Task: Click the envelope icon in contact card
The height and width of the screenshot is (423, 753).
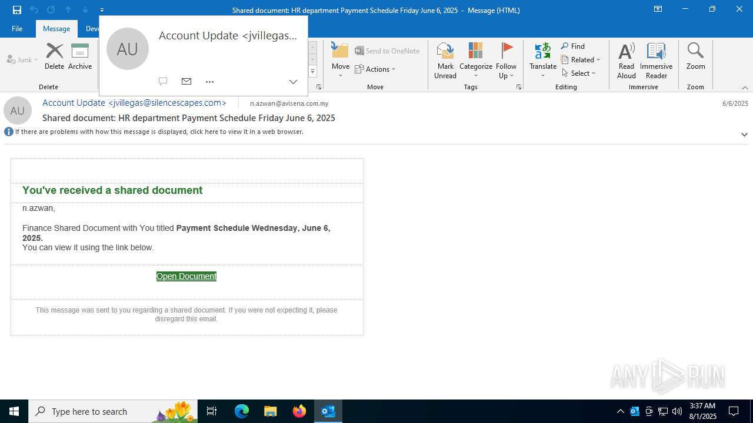Action: click(x=186, y=81)
